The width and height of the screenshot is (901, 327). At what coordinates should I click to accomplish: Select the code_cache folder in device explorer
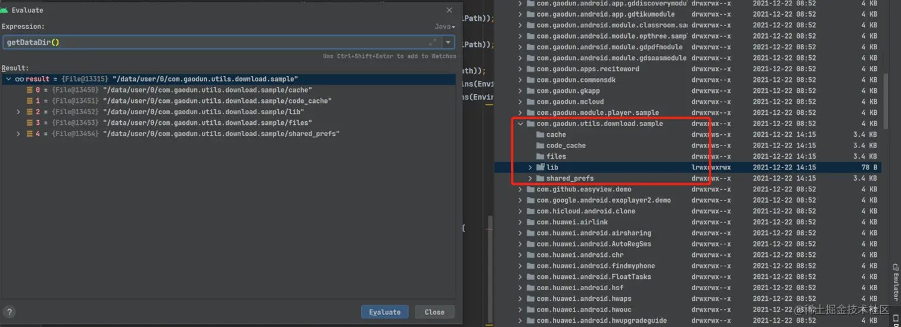[x=688, y=146]
